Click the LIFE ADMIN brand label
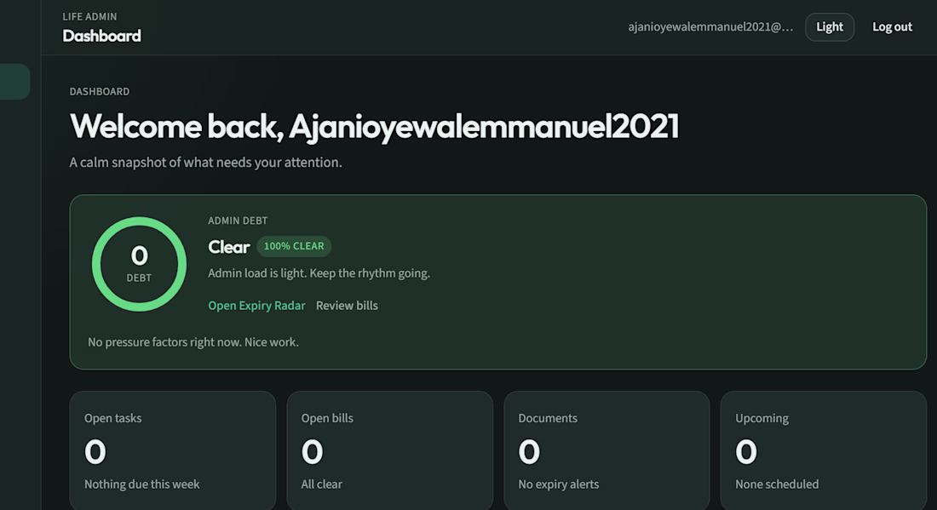The width and height of the screenshot is (937, 510). [89, 17]
